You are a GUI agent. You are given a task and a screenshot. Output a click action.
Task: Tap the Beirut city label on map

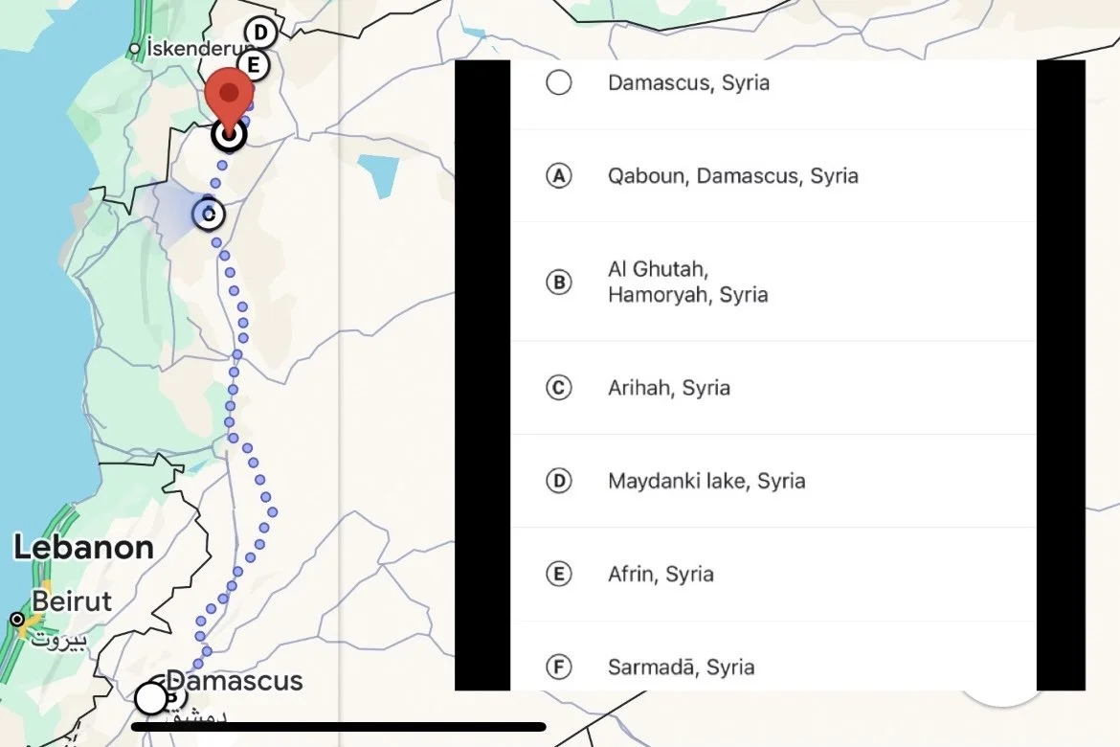pos(72,601)
